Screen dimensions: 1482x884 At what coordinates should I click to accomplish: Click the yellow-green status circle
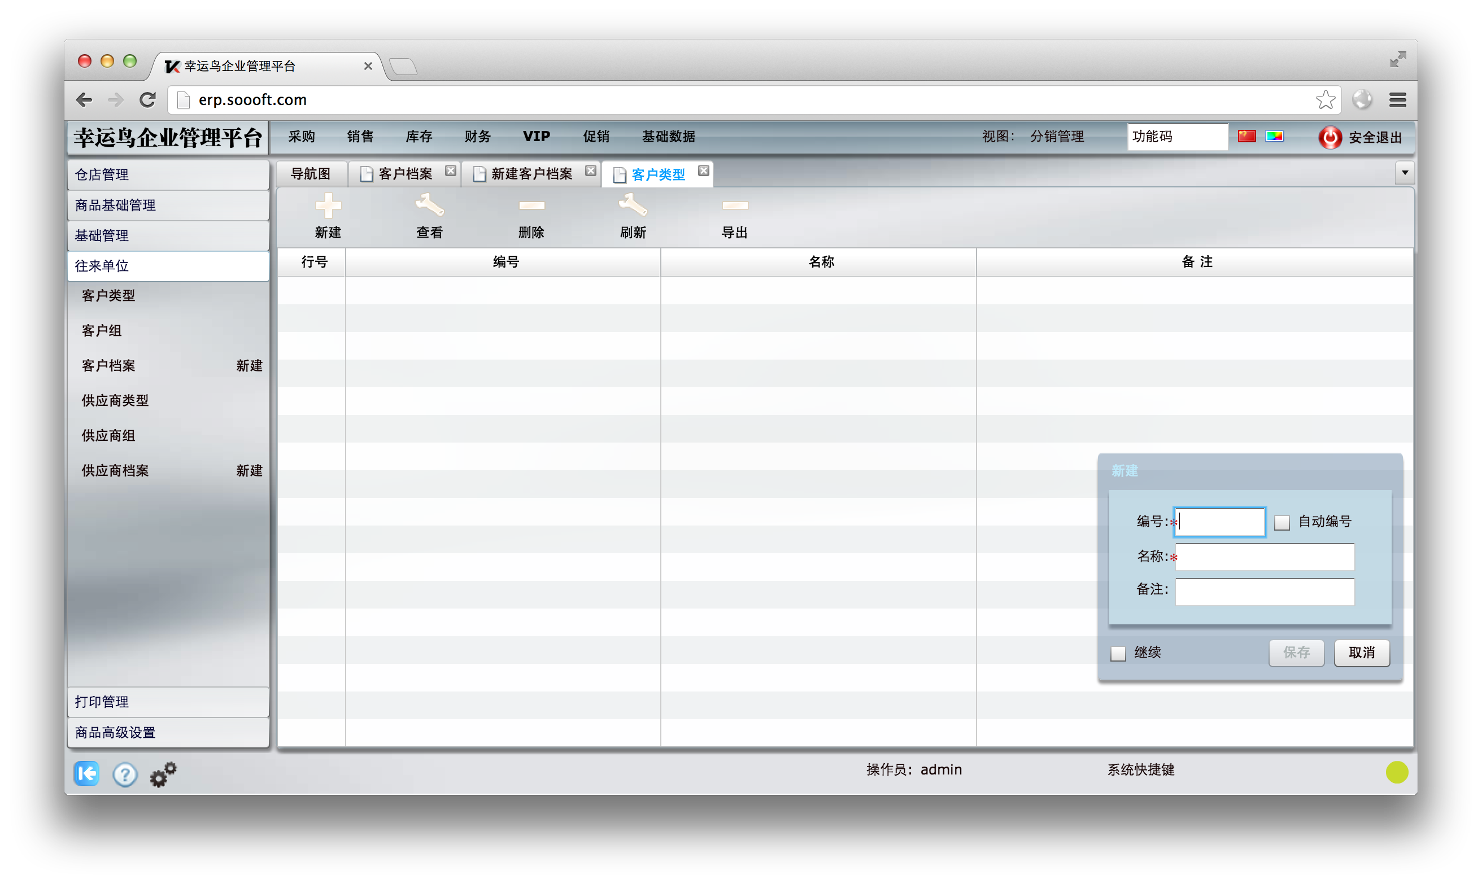(1396, 772)
